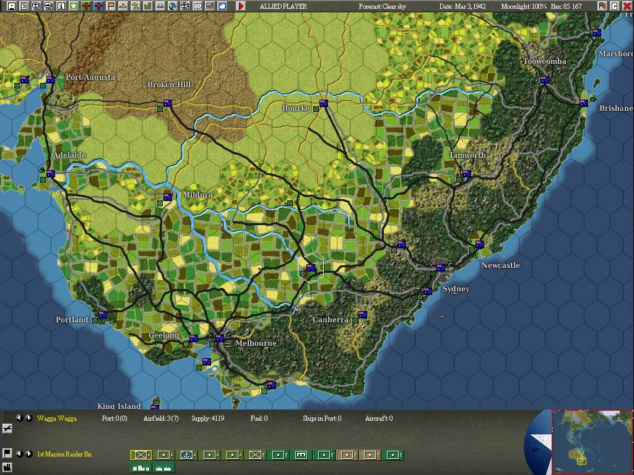Viewport: 634px width, 475px height.
Task: Click the 'ALLIED PLAYER' label
Action: pos(284,6)
